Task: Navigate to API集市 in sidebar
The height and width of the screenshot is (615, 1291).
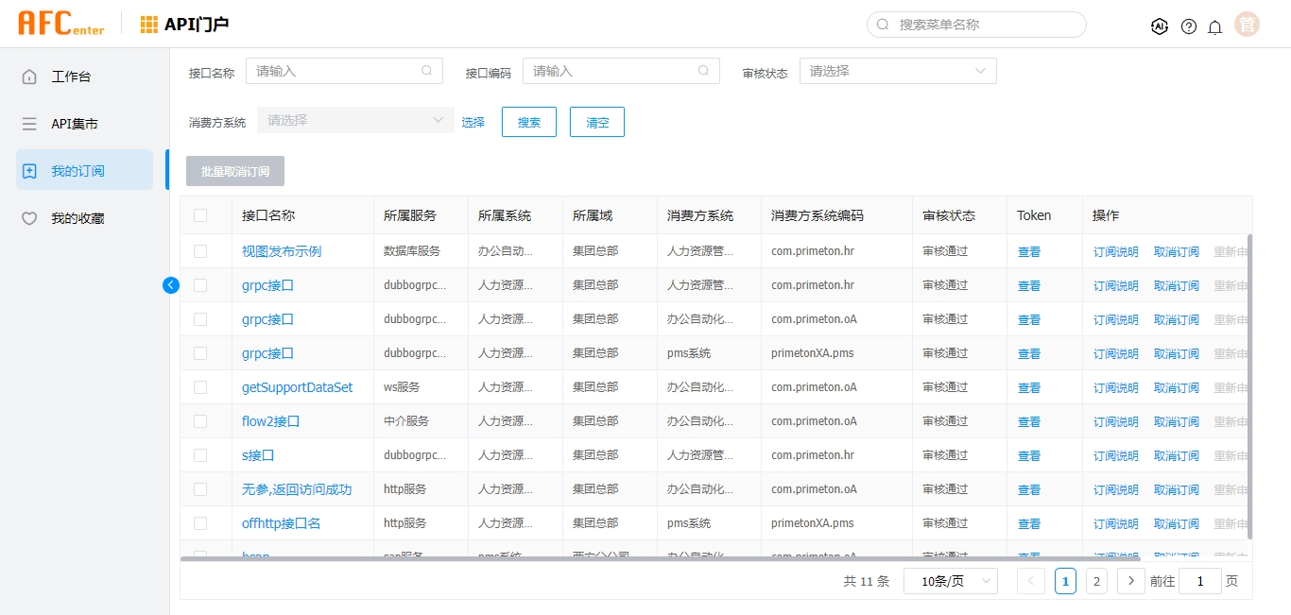Action: pos(74,124)
